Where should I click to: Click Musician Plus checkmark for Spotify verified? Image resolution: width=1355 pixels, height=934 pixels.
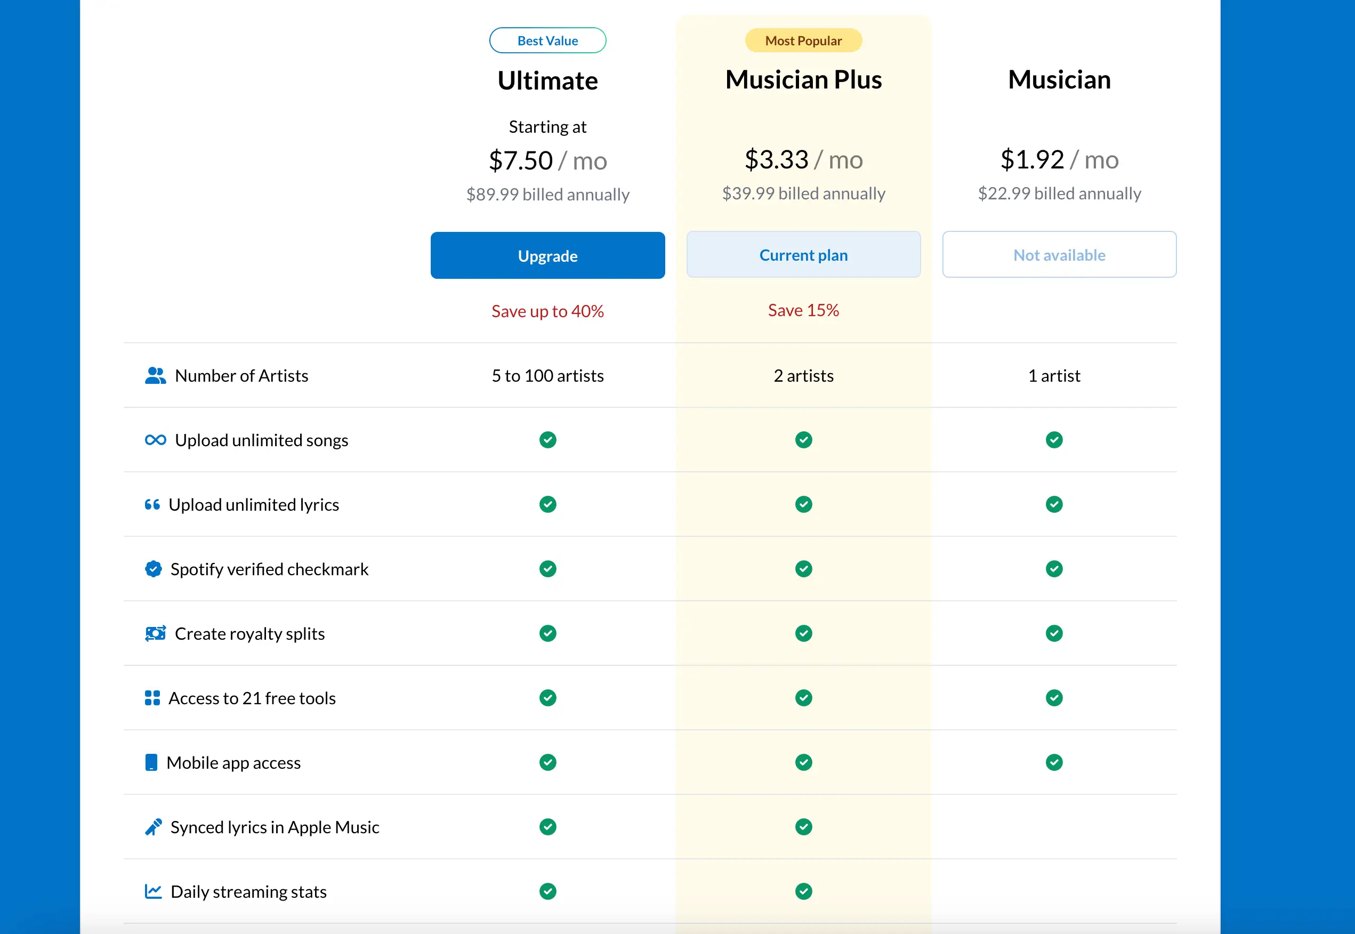click(803, 569)
